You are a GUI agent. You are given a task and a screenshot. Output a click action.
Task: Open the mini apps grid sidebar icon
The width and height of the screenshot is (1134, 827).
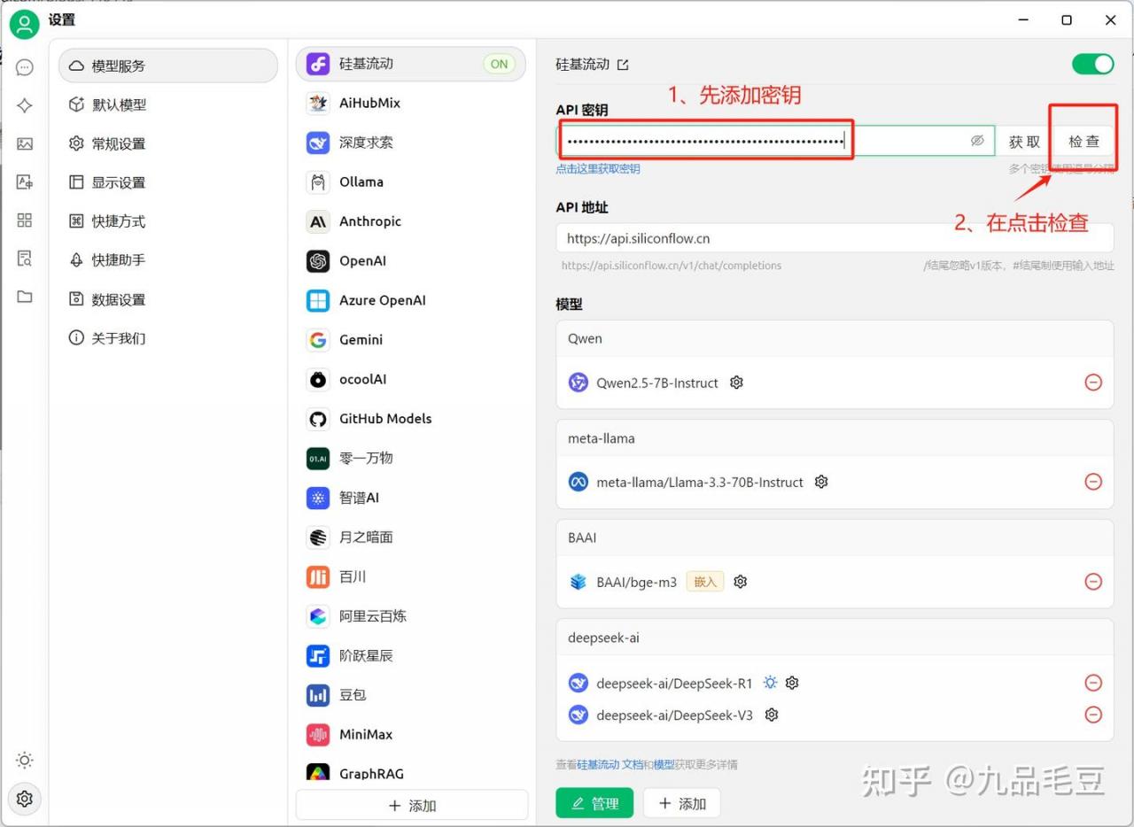tap(25, 220)
